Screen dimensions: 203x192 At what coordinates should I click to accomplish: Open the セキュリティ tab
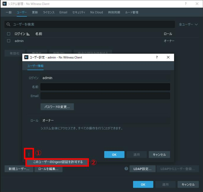point(79,13)
